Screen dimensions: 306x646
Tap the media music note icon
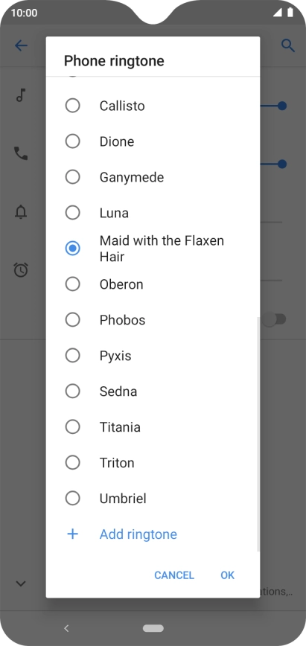click(x=21, y=95)
